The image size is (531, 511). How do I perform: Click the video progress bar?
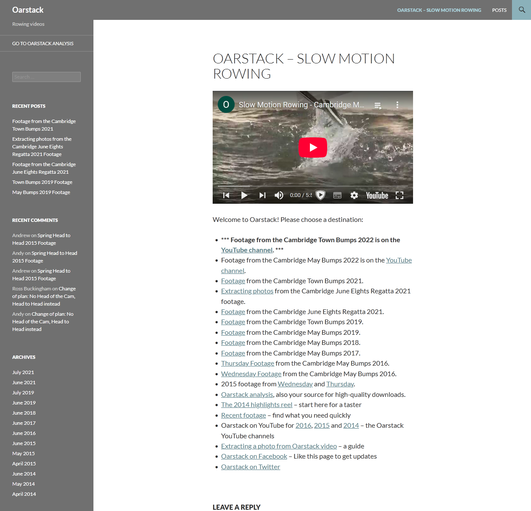pos(313,186)
